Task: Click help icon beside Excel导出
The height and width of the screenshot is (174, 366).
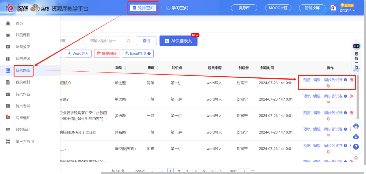Action: (149, 53)
